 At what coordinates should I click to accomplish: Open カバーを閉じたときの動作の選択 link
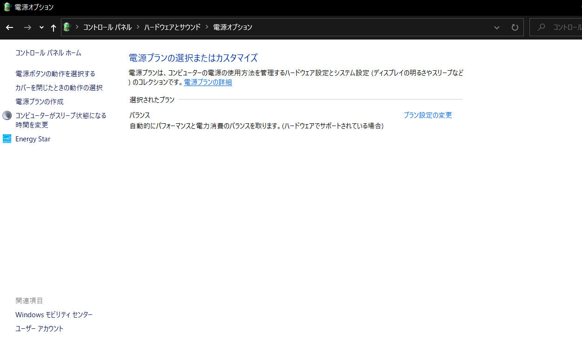coord(59,87)
